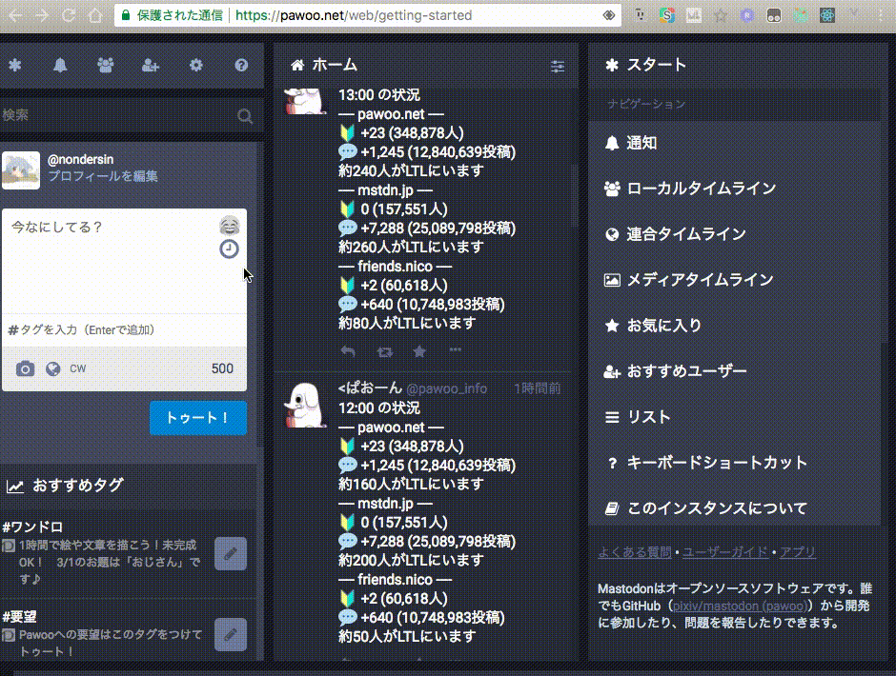Open the @pawoo_info account name

[x=446, y=388]
